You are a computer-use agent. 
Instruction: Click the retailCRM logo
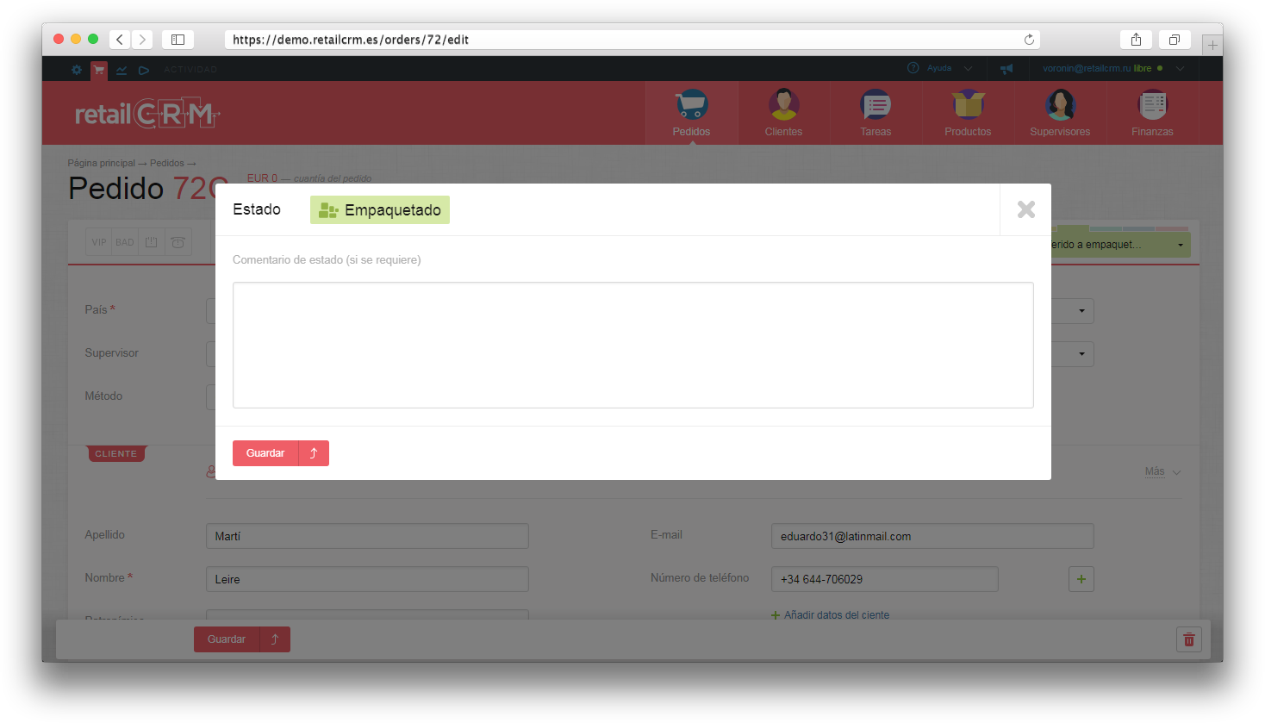tap(147, 113)
